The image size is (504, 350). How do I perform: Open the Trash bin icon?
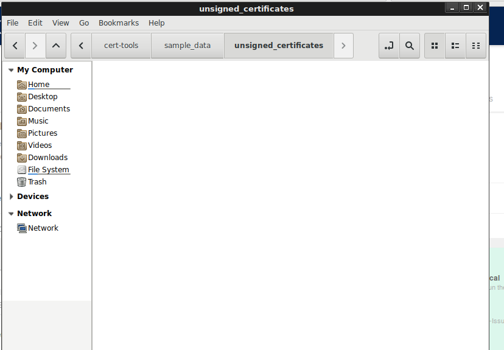click(x=21, y=182)
